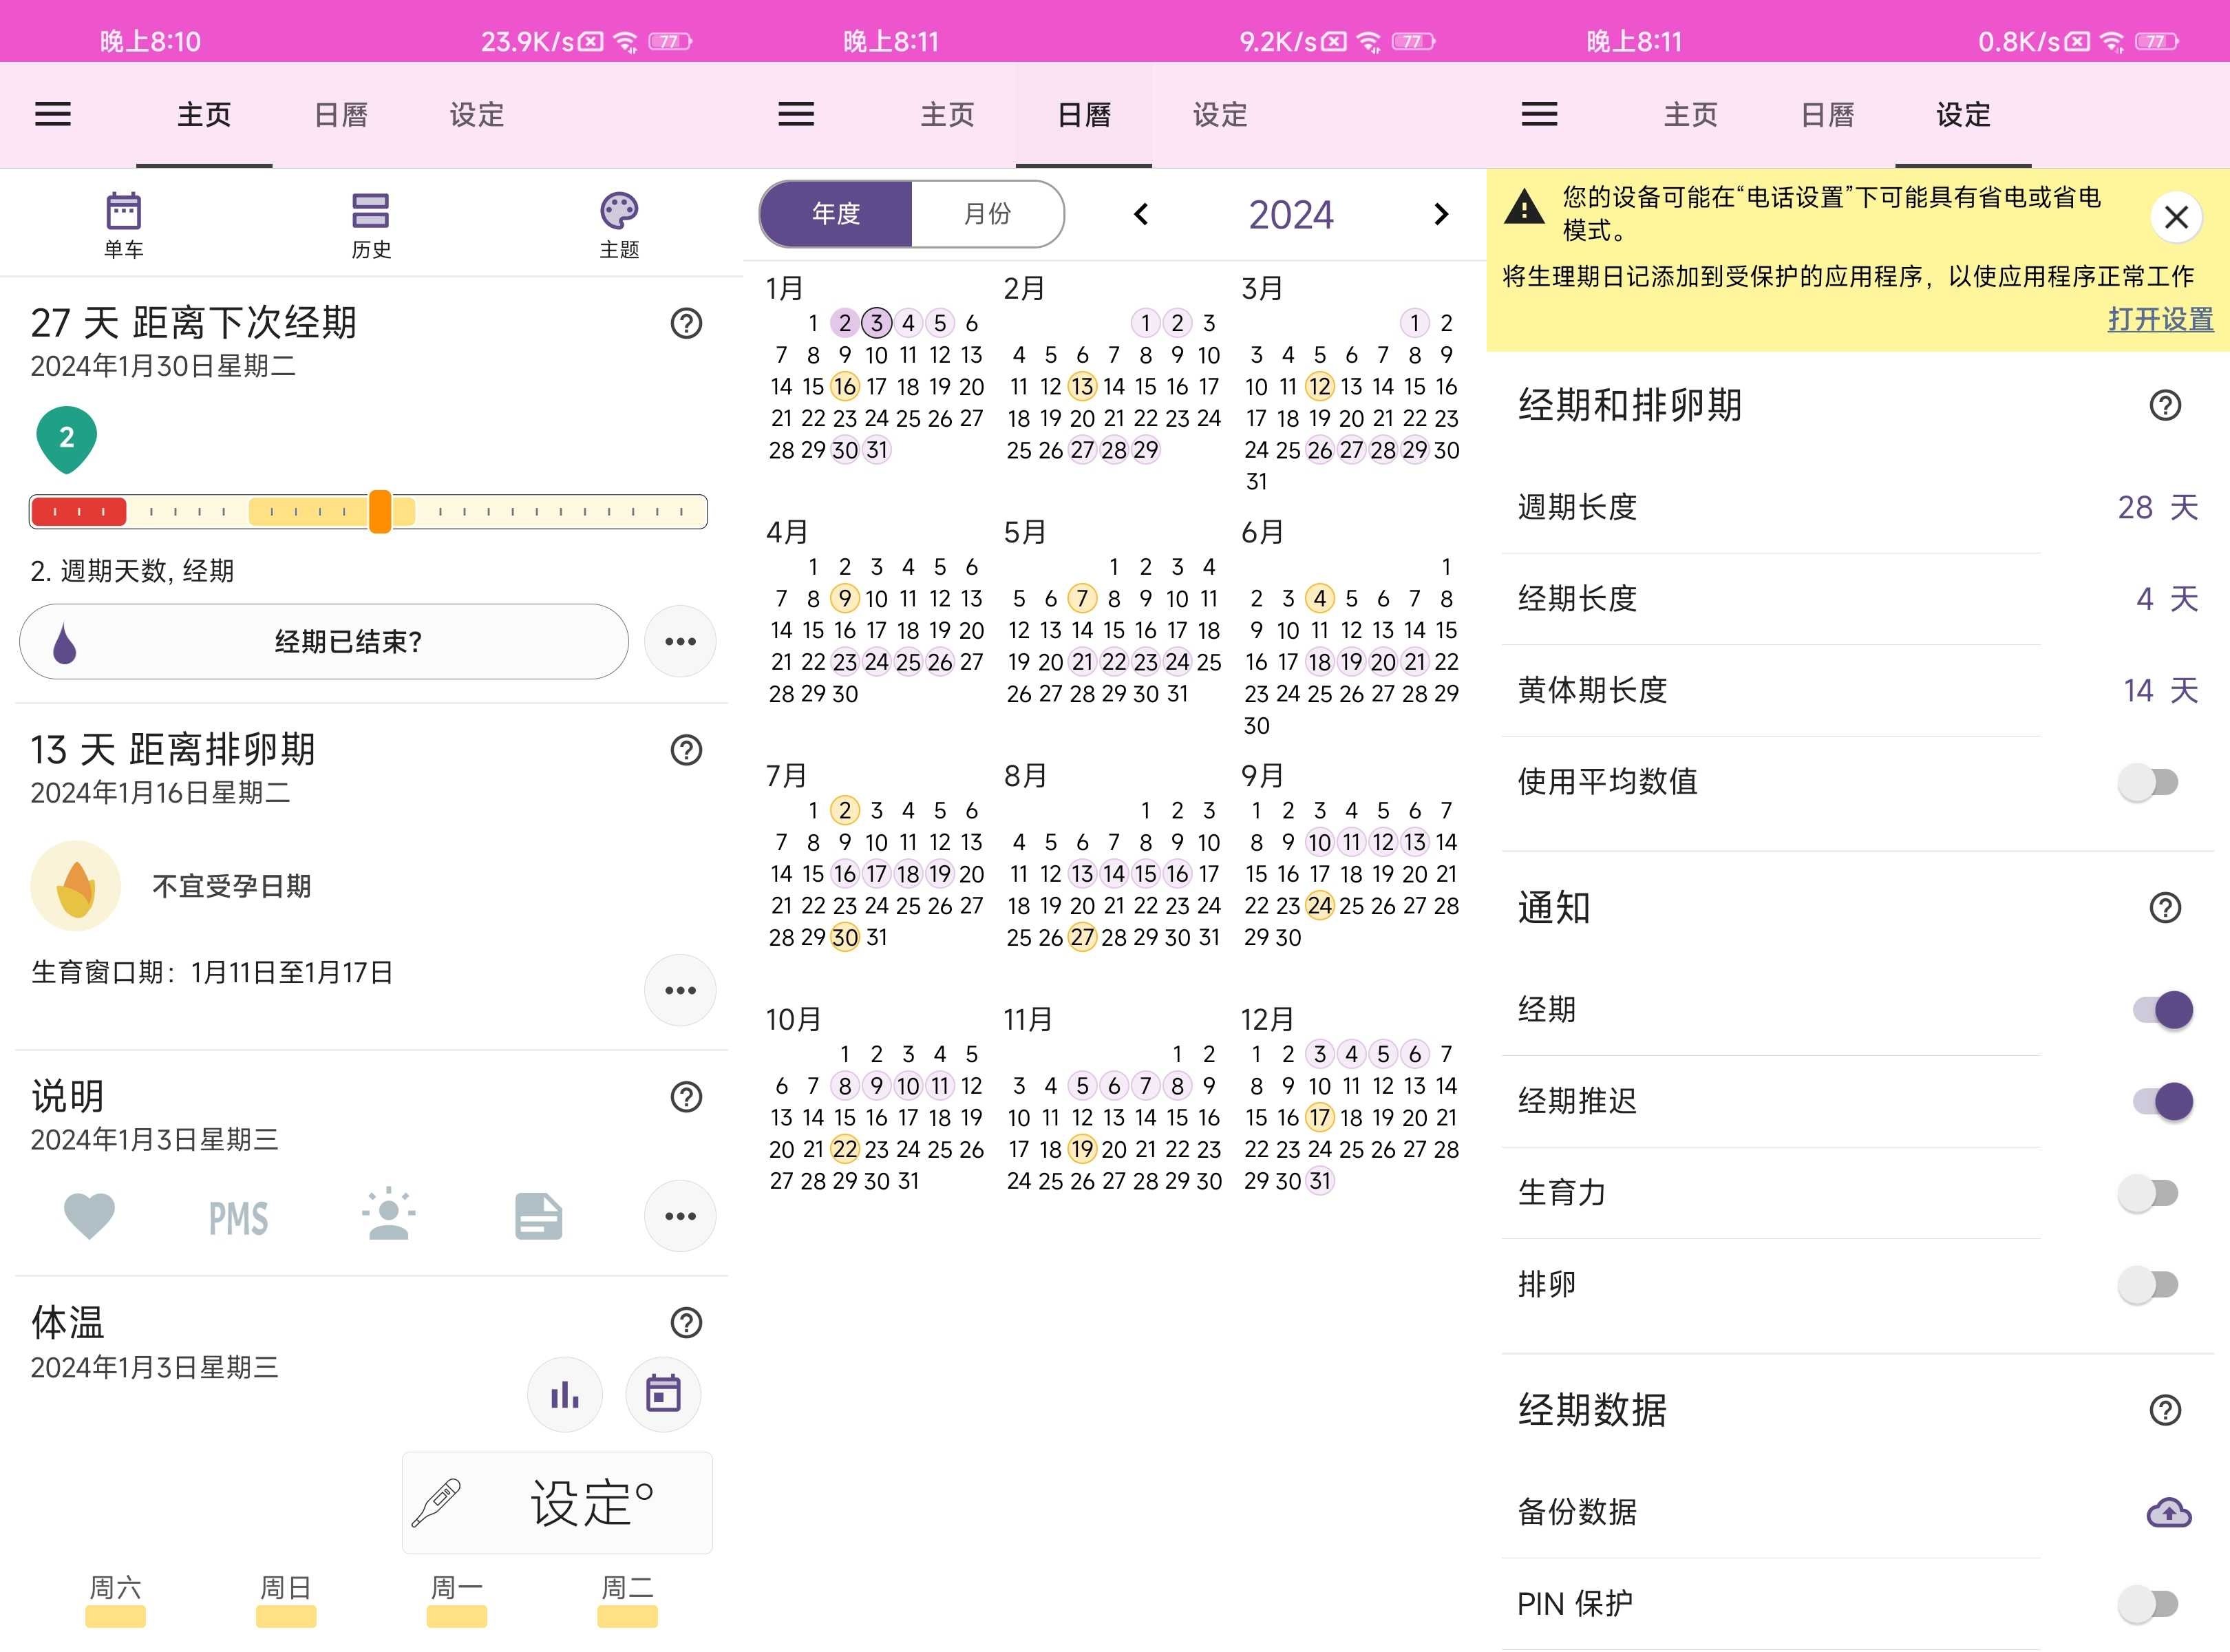Screen dimensions: 2230x1652
Task: Switch to 日曆 tab on settings screen
Action: (x=1827, y=115)
